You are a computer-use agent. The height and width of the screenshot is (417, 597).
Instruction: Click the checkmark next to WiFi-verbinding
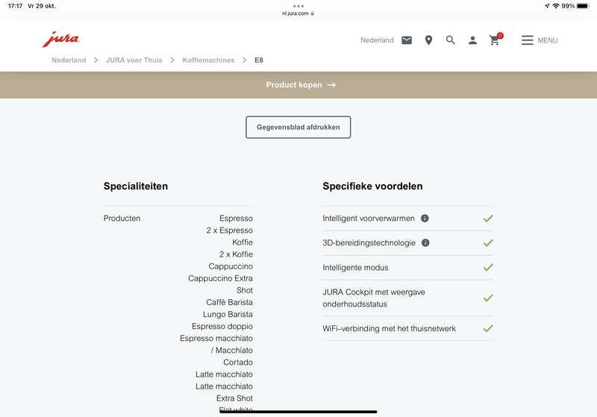[x=488, y=328]
